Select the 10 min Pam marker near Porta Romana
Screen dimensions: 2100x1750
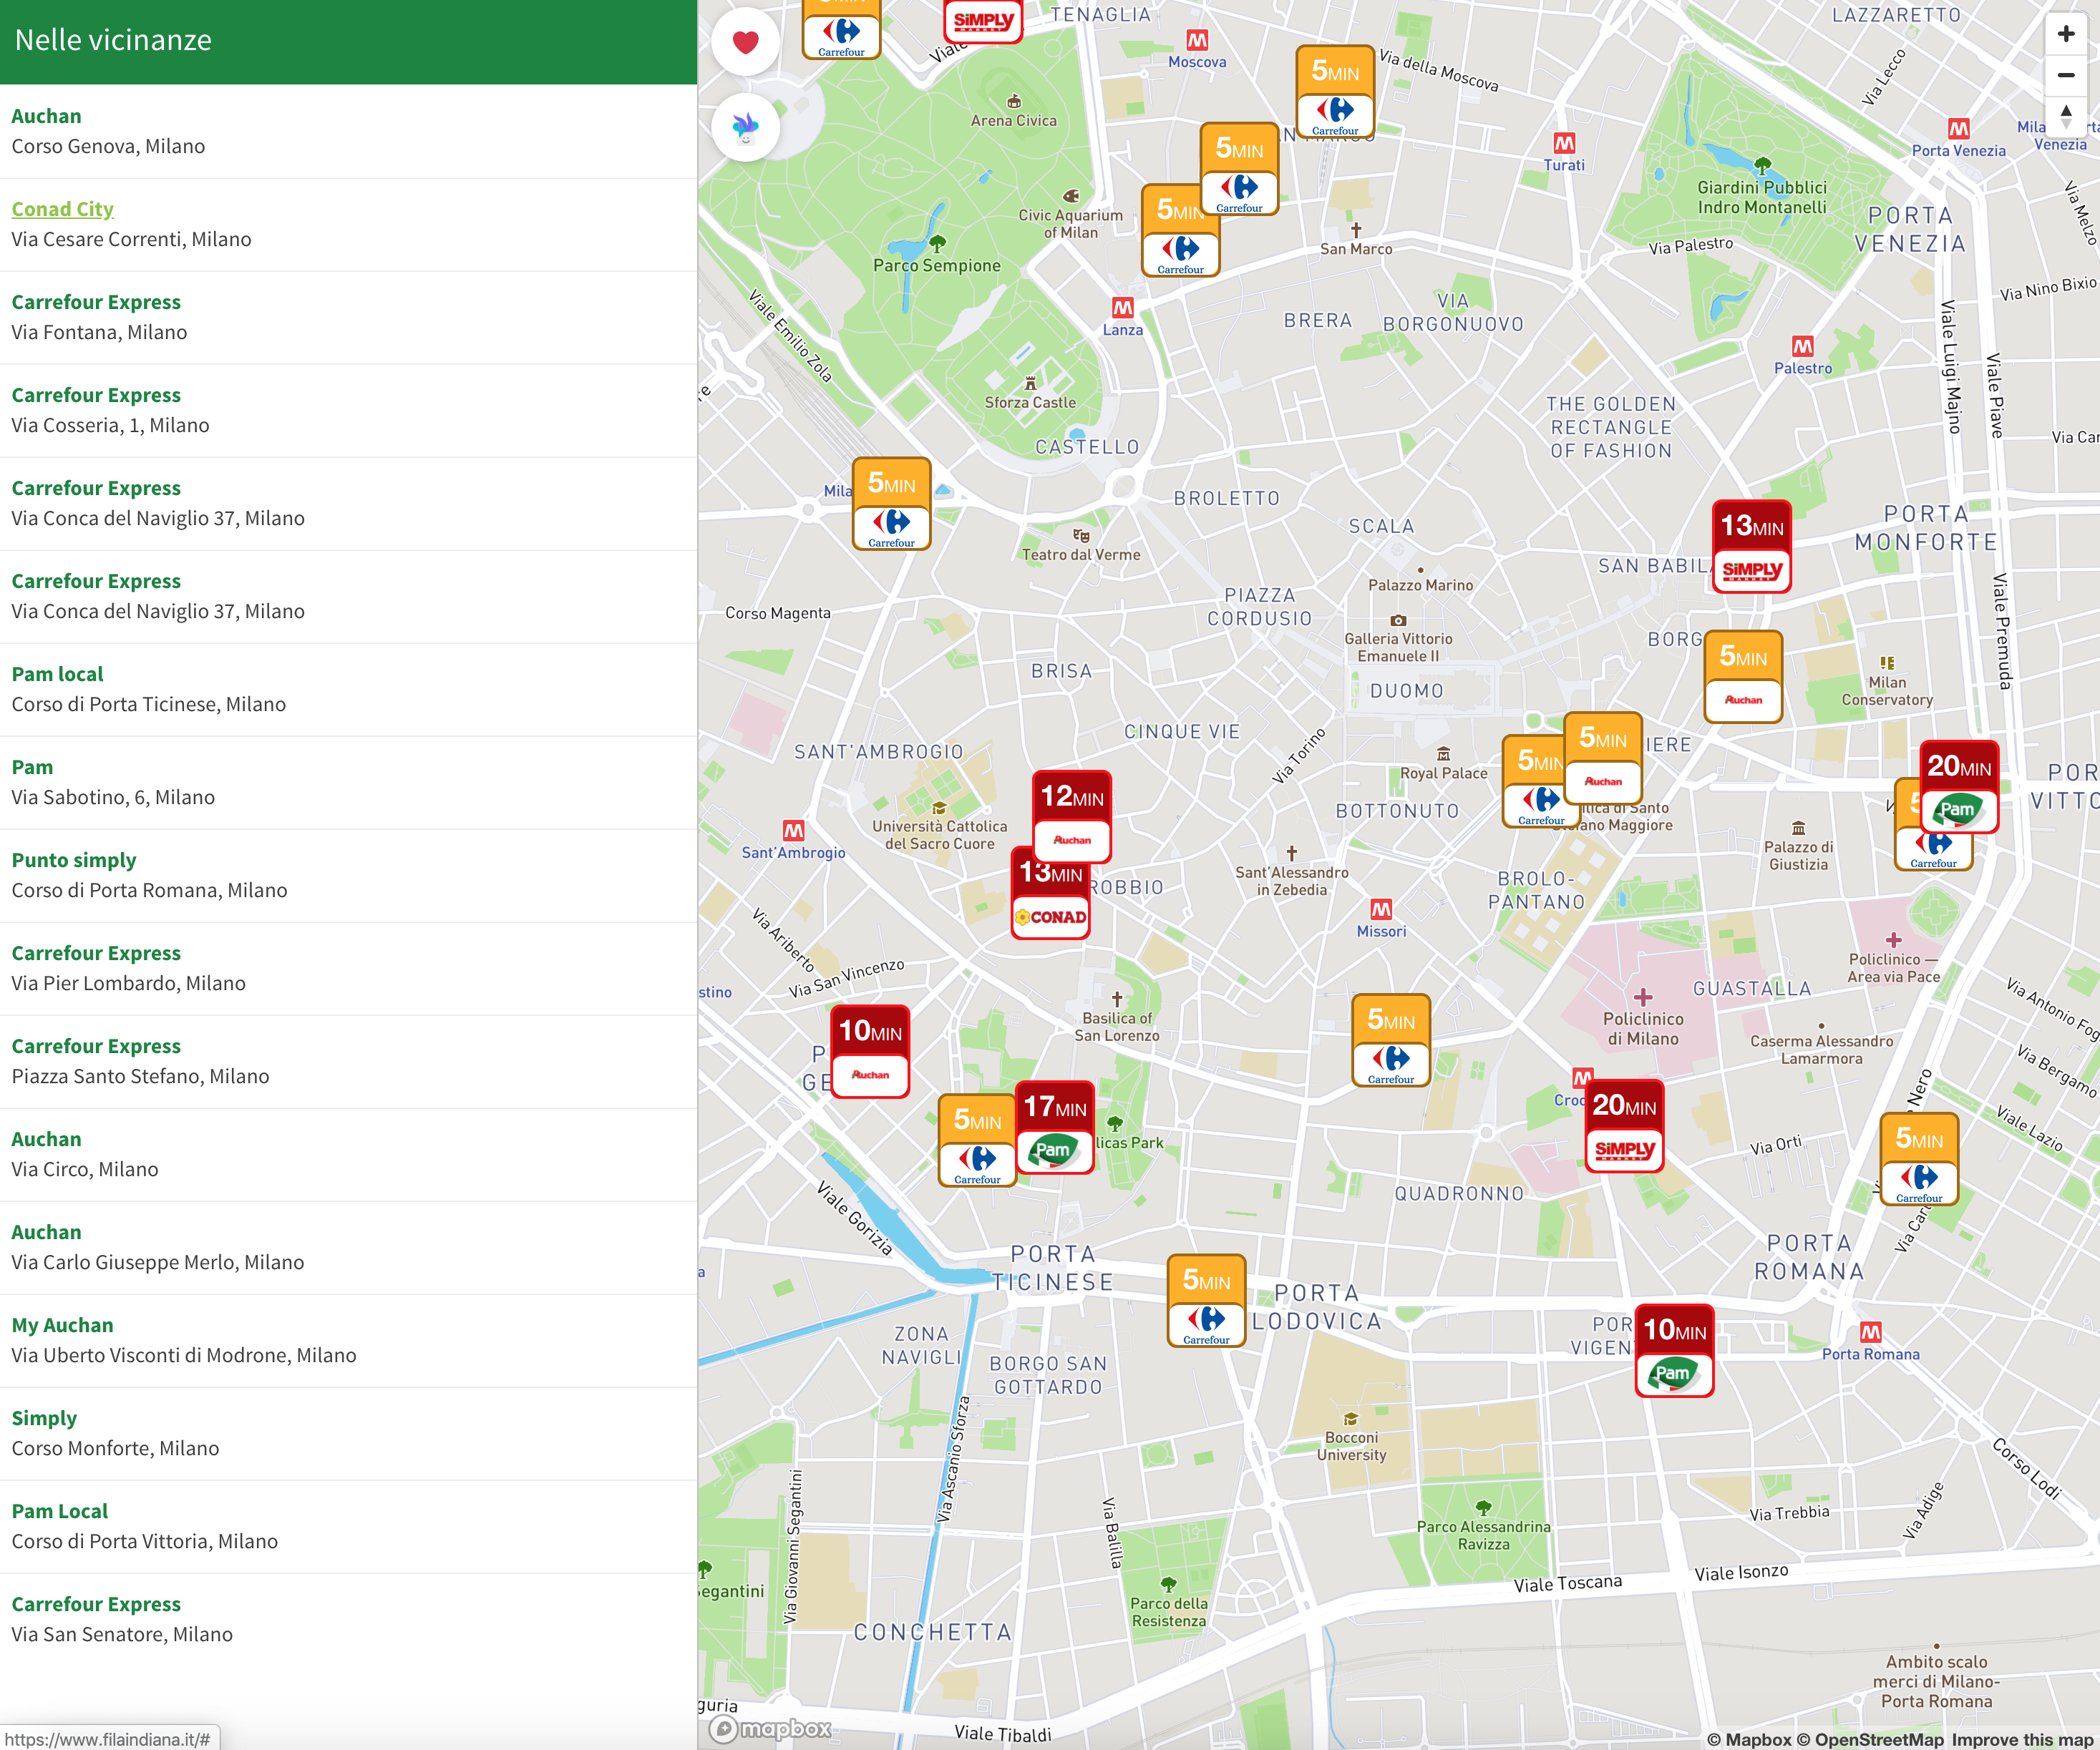[x=1674, y=1350]
